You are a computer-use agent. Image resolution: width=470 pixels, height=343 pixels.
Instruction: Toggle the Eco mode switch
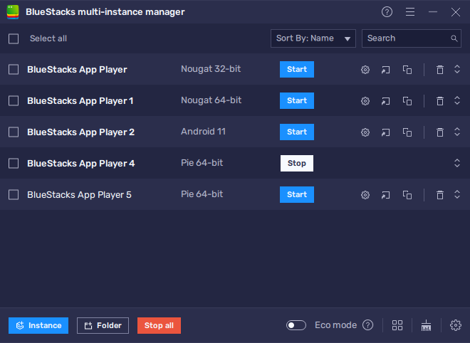(296, 325)
